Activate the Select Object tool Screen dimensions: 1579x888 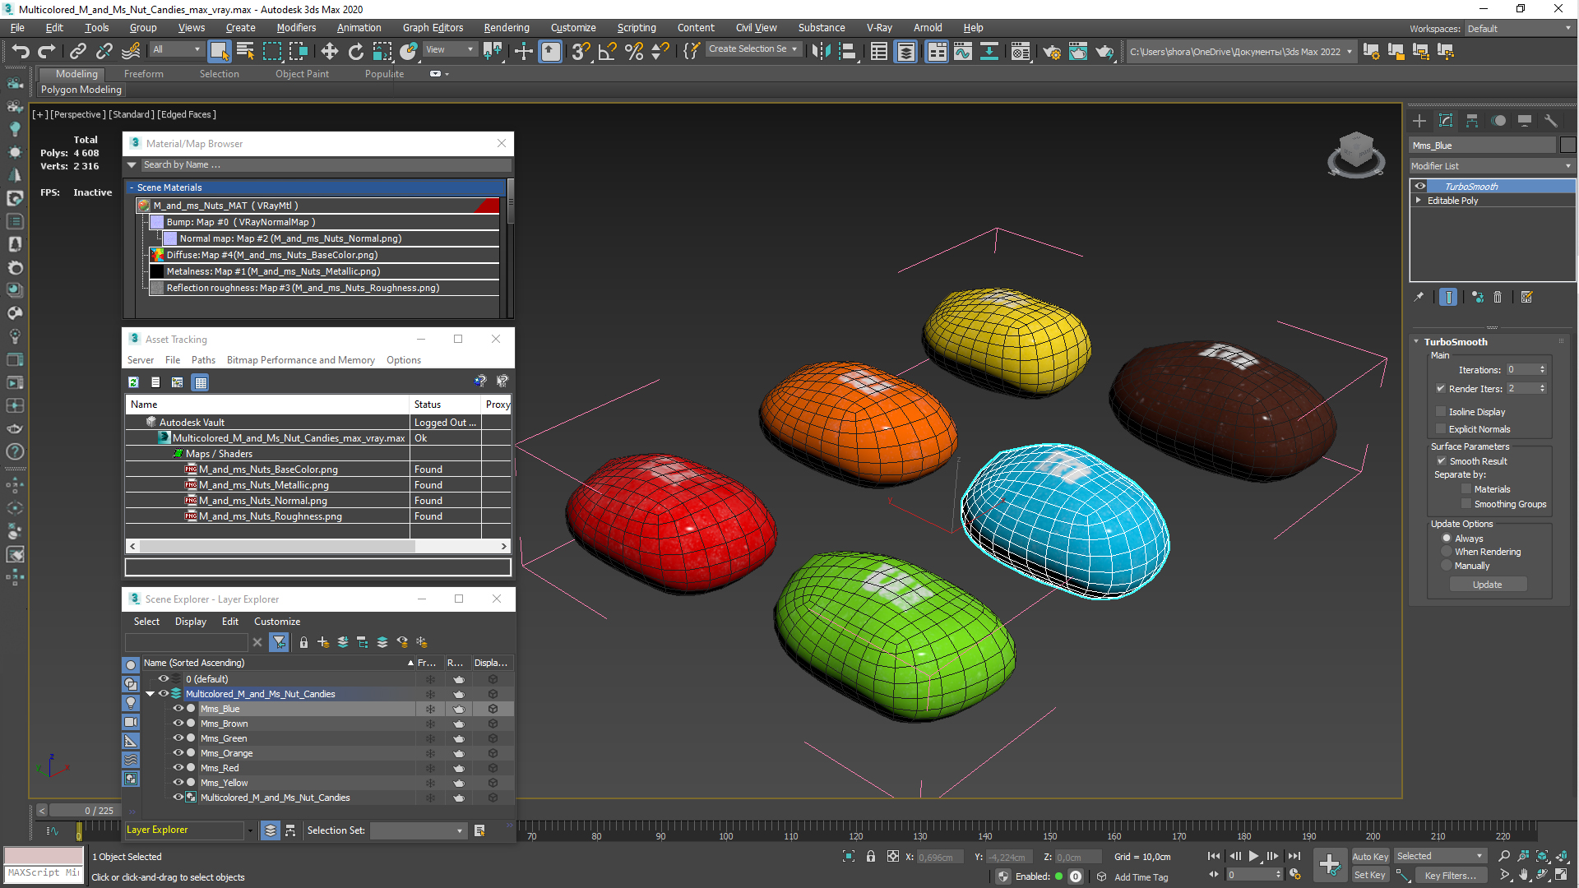(219, 52)
